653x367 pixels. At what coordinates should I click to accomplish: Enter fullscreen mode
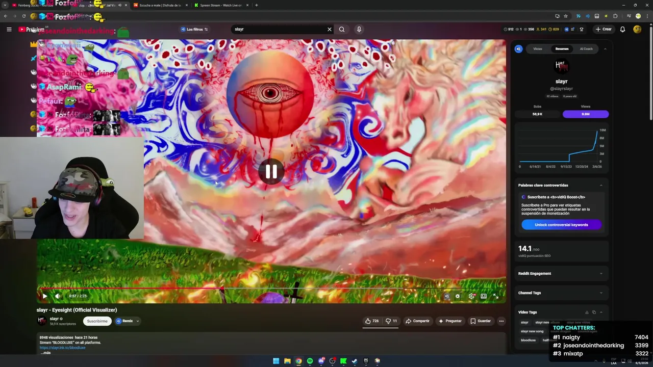tap(496, 296)
